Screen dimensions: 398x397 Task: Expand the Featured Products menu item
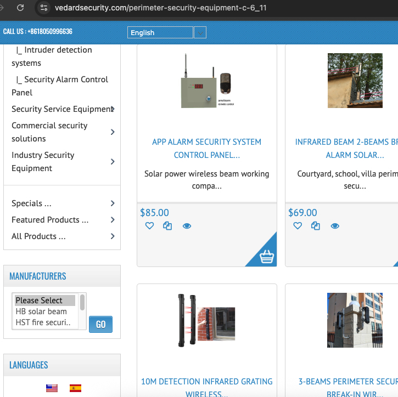112,220
